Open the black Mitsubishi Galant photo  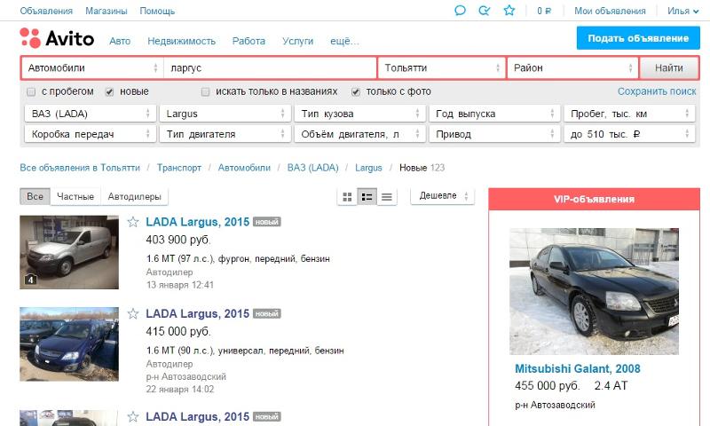594,291
